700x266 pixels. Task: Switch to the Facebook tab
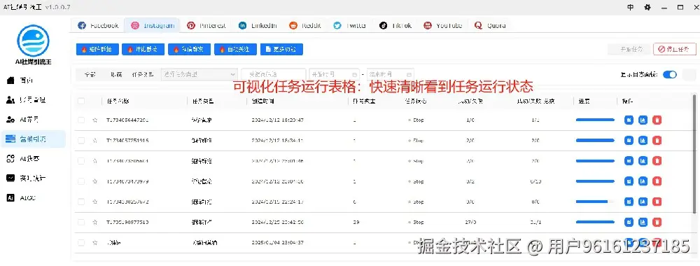pyautogui.click(x=98, y=25)
